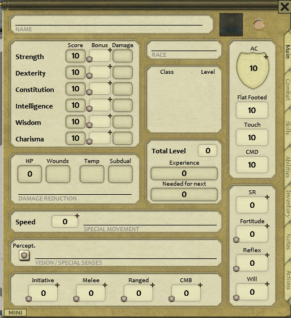Switch to the Skills tab
Viewport: 291px width, 318px height.
[x=288, y=128]
